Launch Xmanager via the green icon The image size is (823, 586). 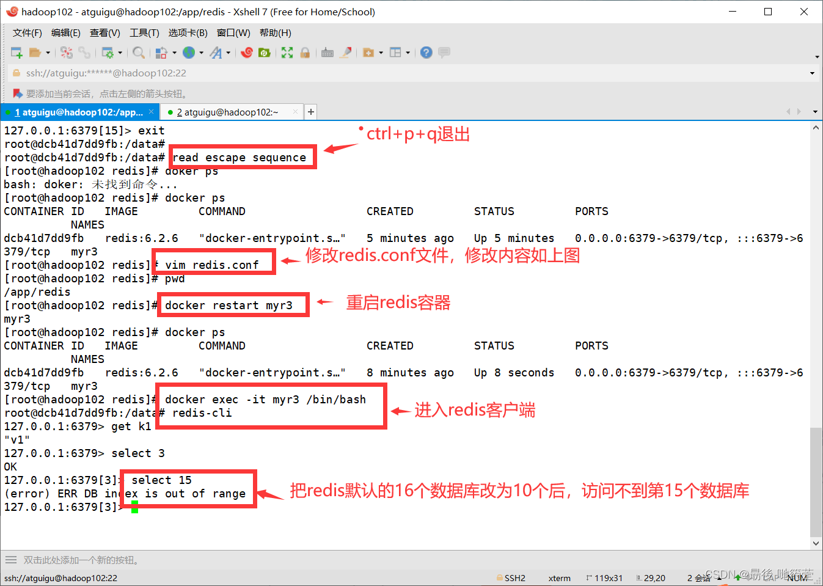click(265, 53)
